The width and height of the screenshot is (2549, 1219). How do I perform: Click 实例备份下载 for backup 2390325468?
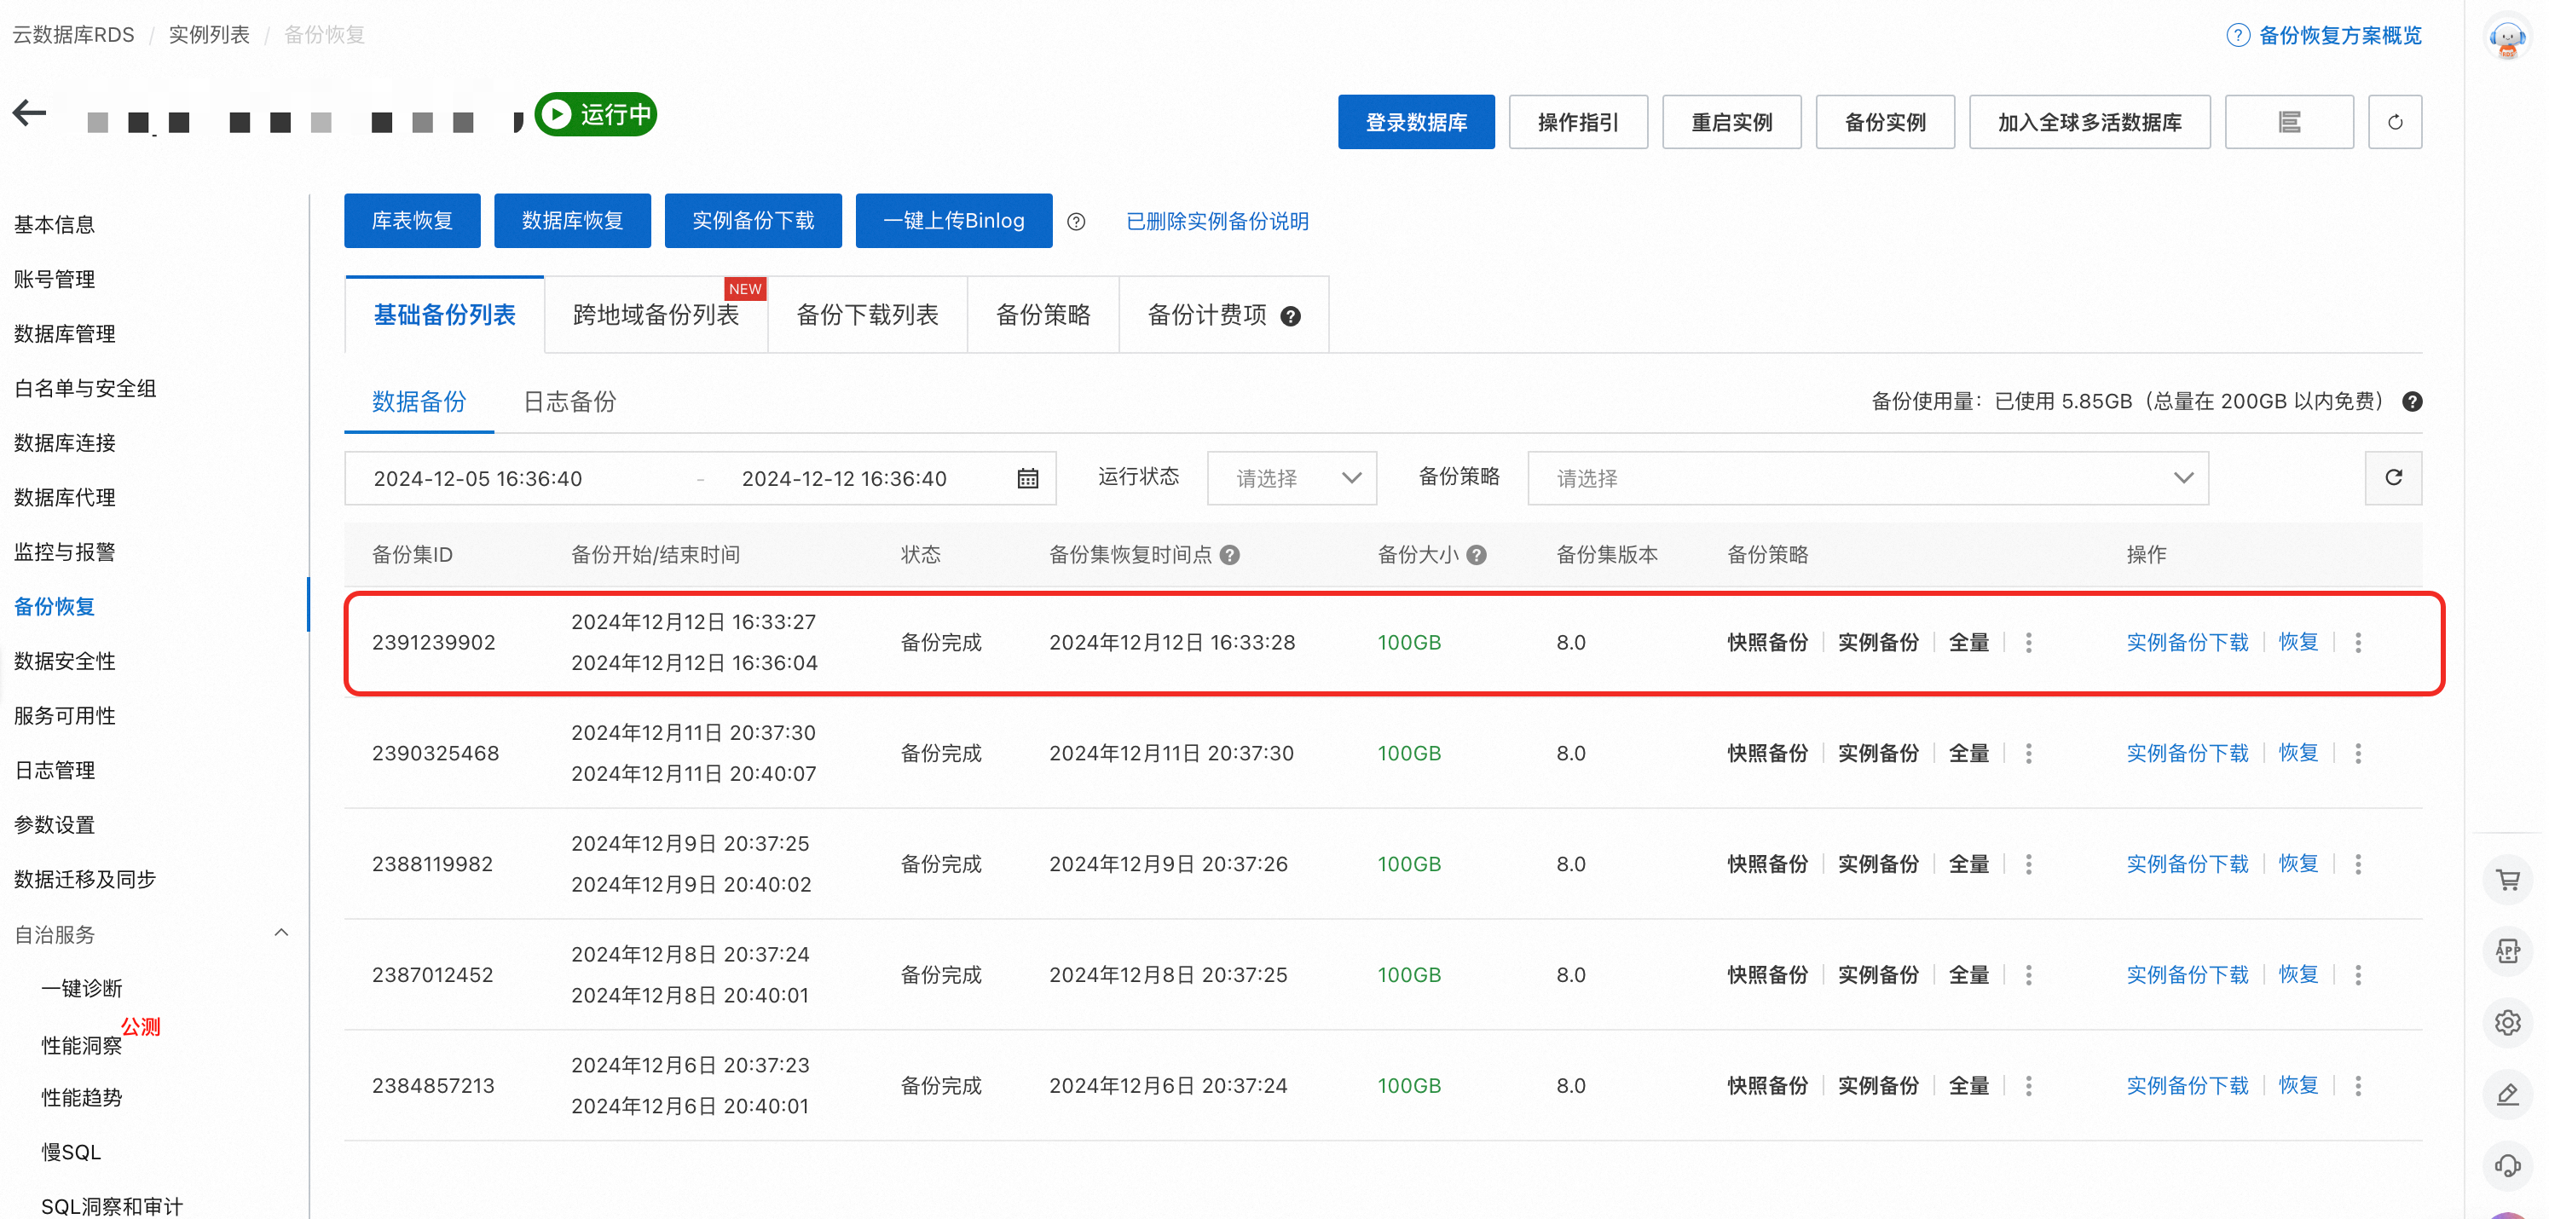point(2187,753)
